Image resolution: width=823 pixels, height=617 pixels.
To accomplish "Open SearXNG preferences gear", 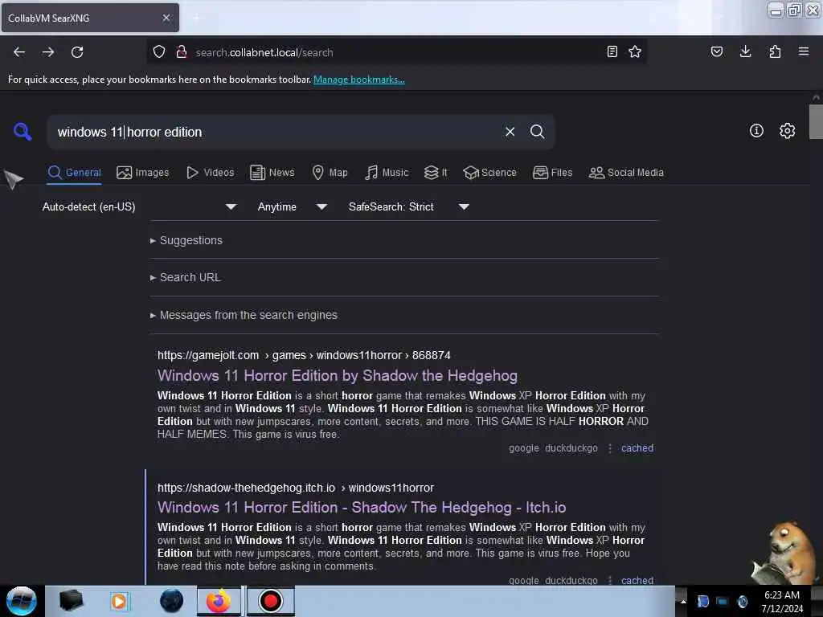I will pyautogui.click(x=788, y=131).
